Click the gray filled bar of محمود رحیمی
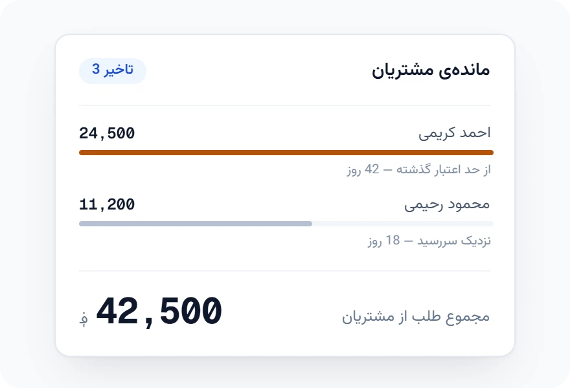 pyautogui.click(x=196, y=224)
